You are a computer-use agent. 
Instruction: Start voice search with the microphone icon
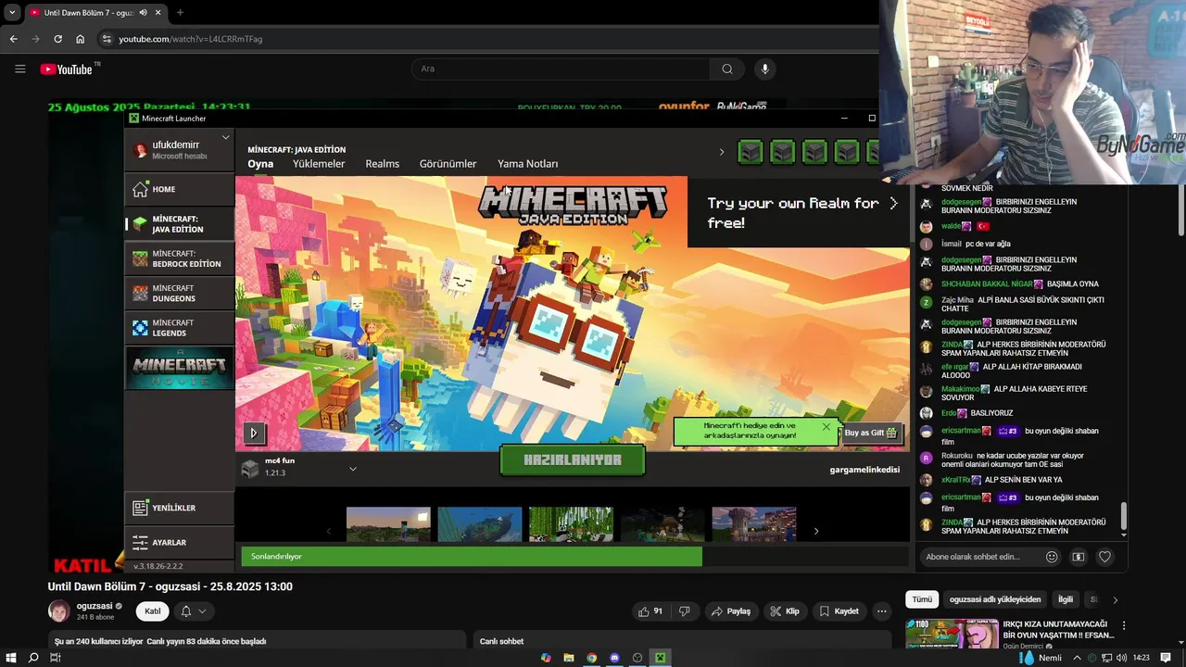point(764,69)
